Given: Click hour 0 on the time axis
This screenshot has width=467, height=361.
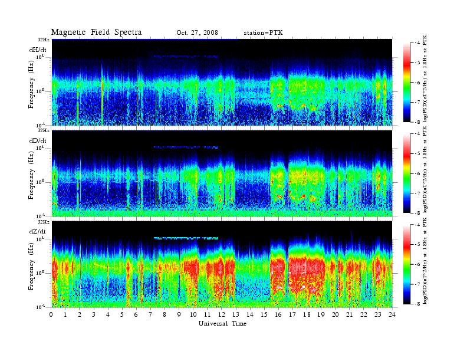Looking at the screenshot, I should (51, 314).
